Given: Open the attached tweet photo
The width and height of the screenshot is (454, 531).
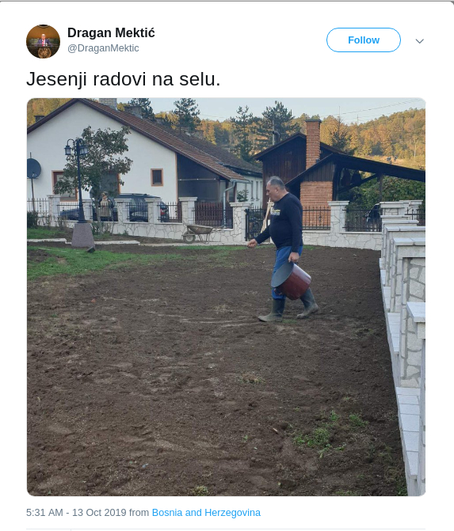Looking at the screenshot, I should tap(226, 297).
